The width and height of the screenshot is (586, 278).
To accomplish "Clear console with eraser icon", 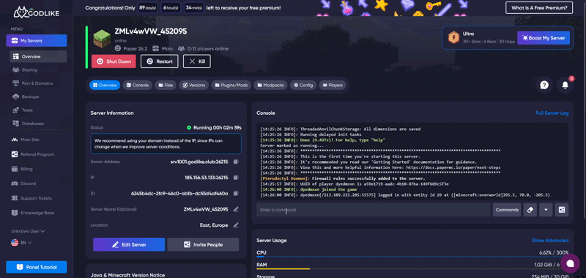I will (530, 210).
